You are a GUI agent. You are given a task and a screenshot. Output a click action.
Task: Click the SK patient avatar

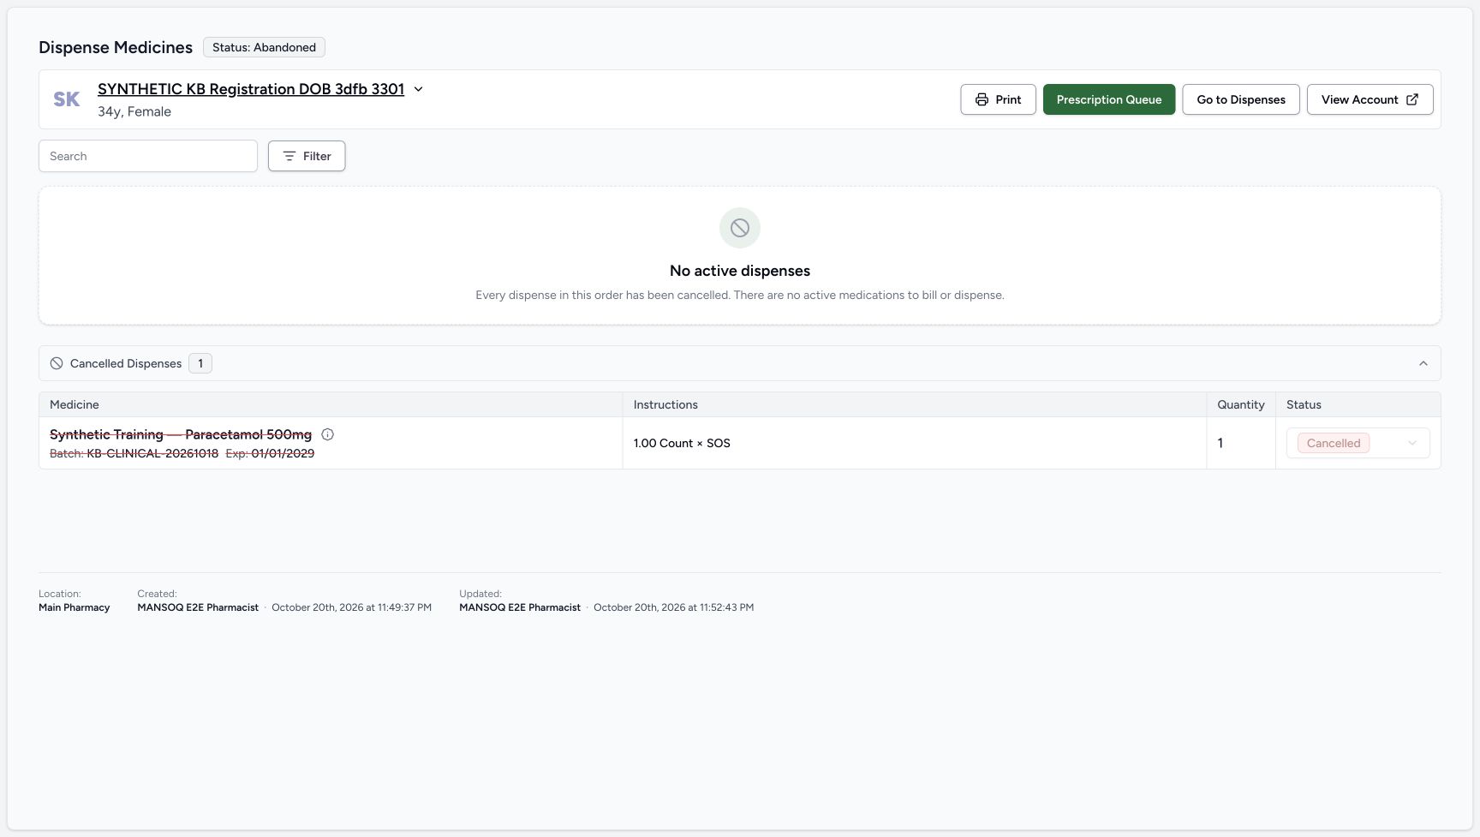point(67,99)
